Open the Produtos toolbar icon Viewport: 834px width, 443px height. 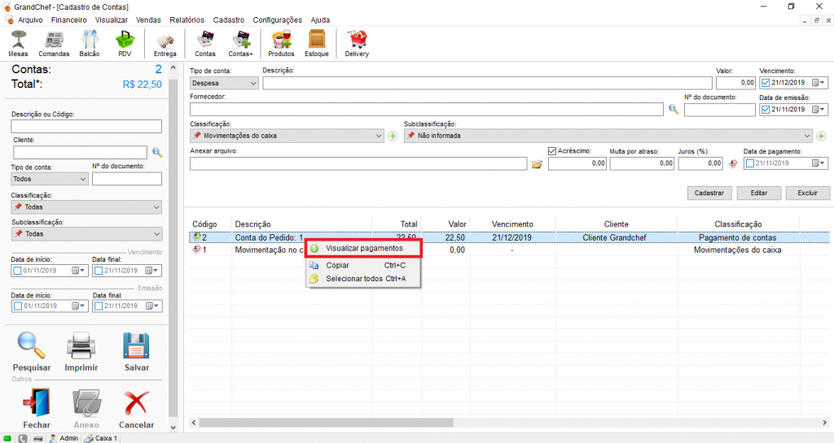(x=281, y=40)
